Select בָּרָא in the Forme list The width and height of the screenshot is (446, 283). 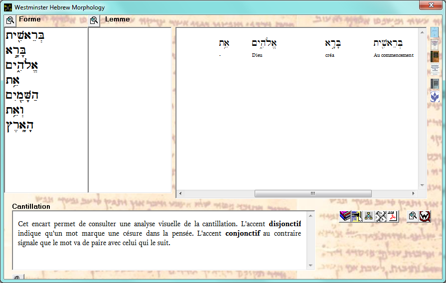(x=16, y=51)
